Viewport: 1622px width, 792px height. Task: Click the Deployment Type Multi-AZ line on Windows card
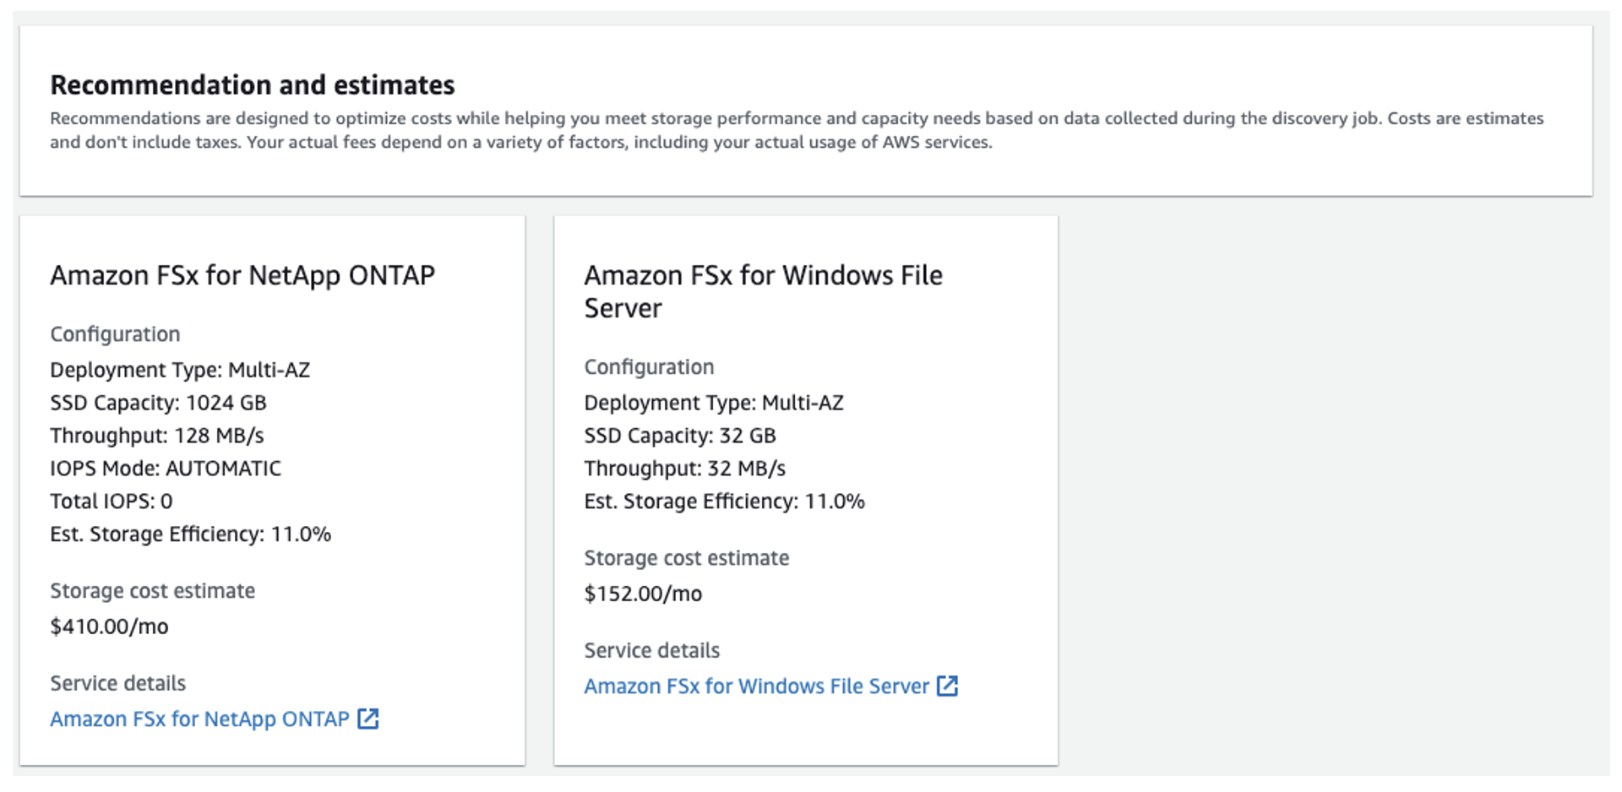pos(713,403)
